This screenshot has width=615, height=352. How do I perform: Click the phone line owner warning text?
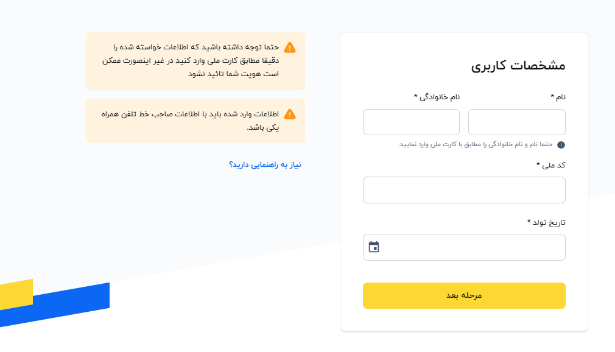click(x=190, y=121)
